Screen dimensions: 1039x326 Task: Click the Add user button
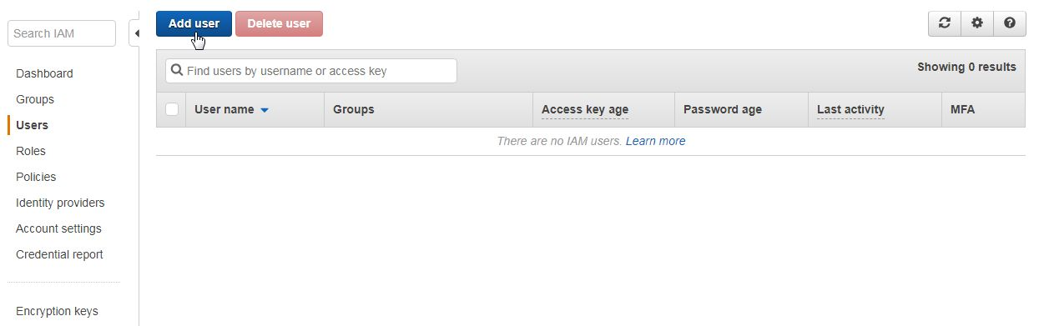point(194,23)
